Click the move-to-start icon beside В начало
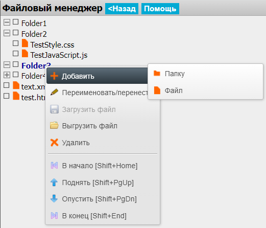 [x=54, y=166]
